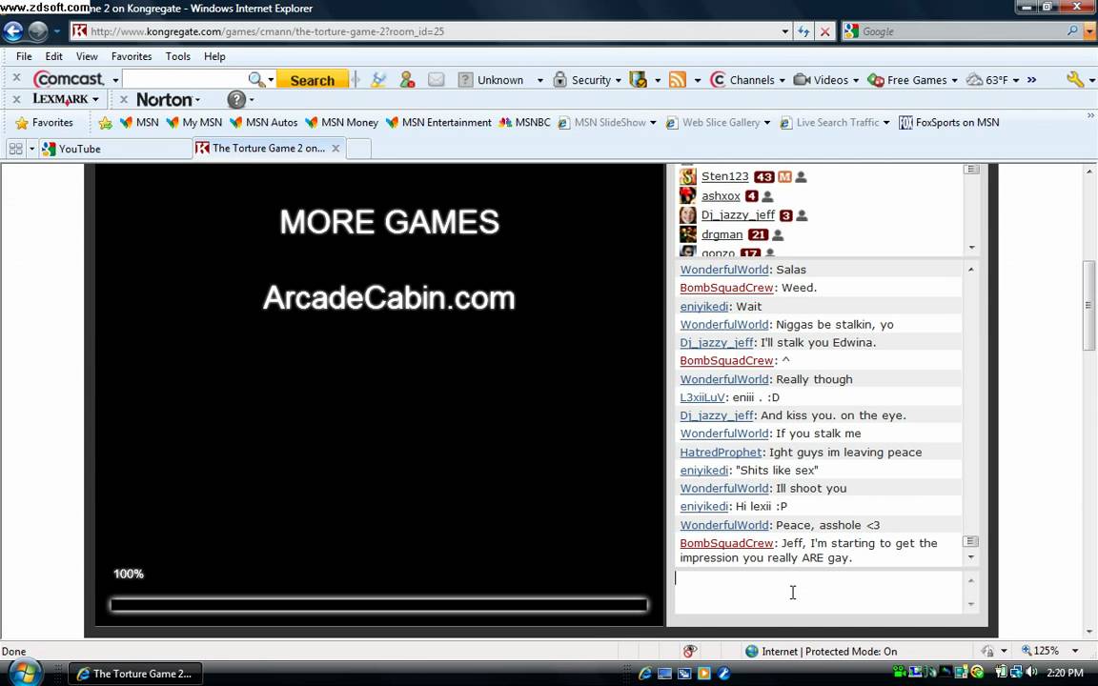Open the Quick Tabs grid icon
Viewport: 1098px width, 686px height.
(x=16, y=149)
